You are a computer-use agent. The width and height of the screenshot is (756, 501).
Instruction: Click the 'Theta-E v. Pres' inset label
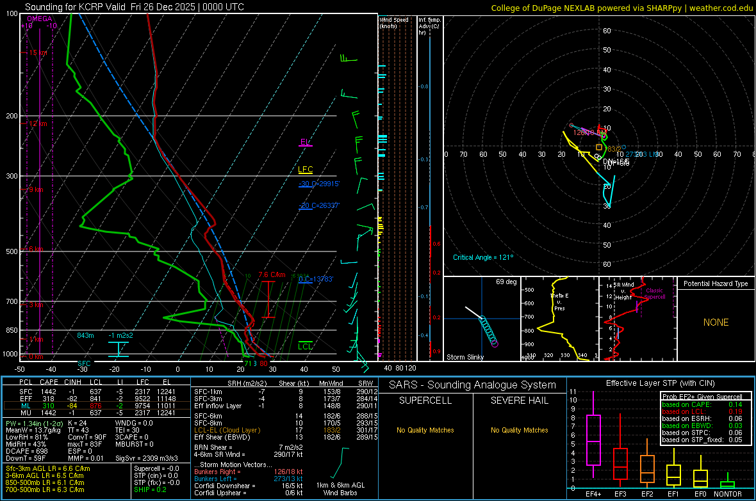(559, 301)
